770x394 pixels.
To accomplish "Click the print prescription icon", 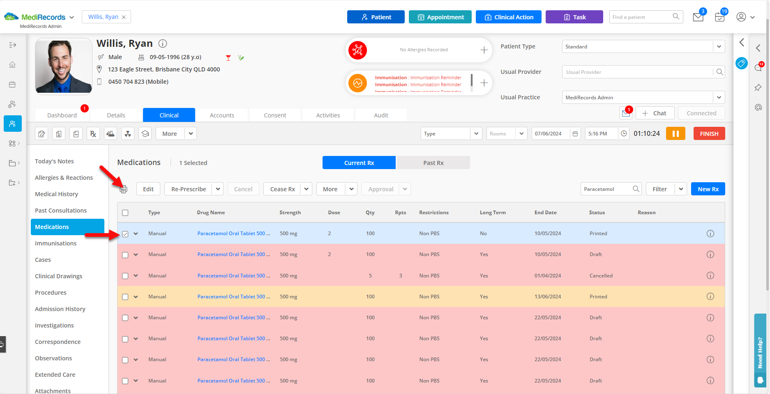I will 124,189.
